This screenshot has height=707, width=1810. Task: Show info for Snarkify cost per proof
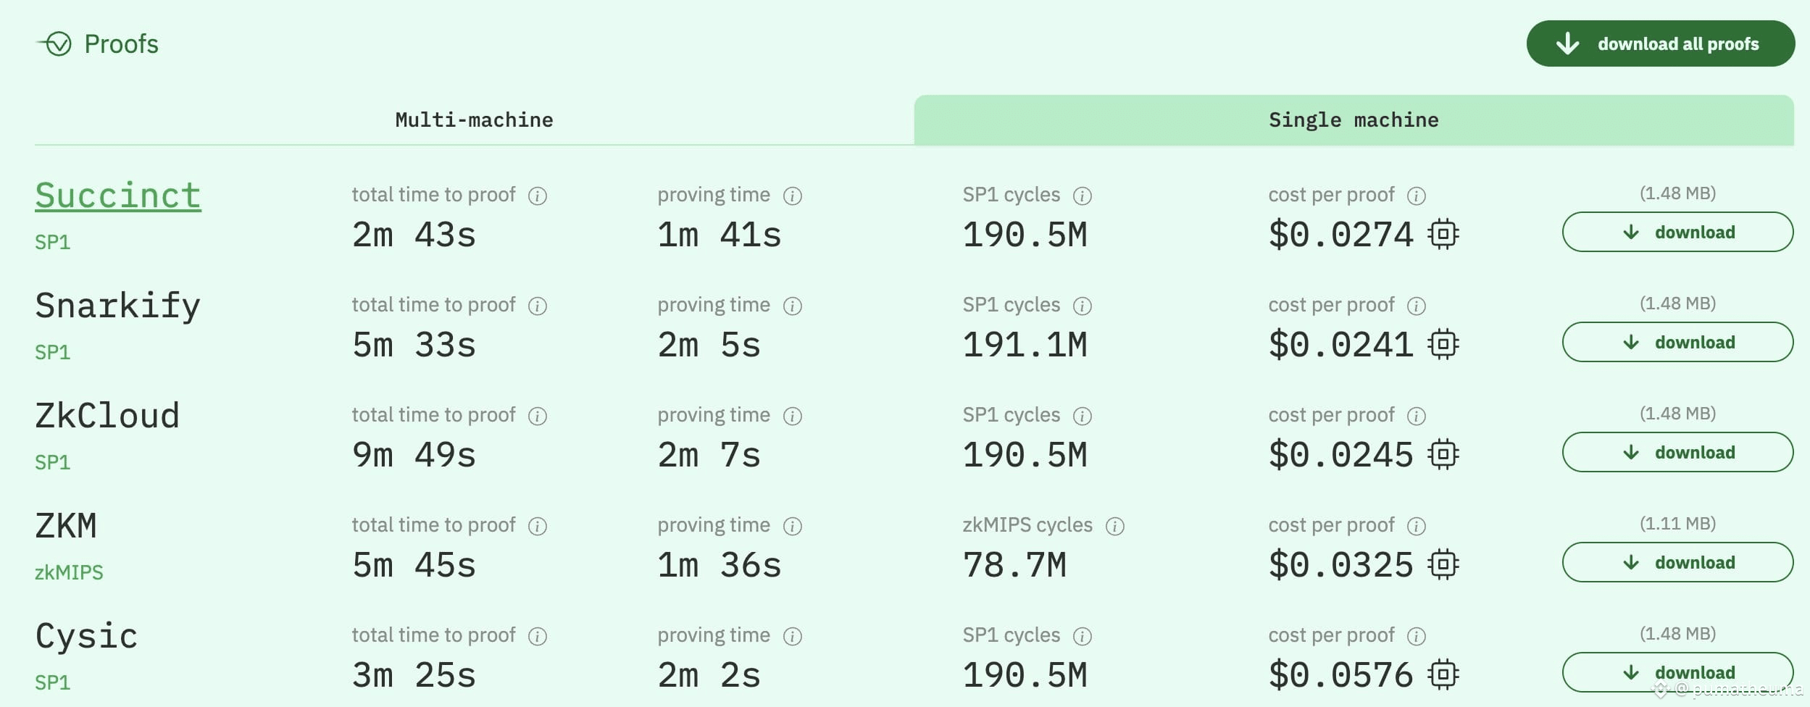1417,306
